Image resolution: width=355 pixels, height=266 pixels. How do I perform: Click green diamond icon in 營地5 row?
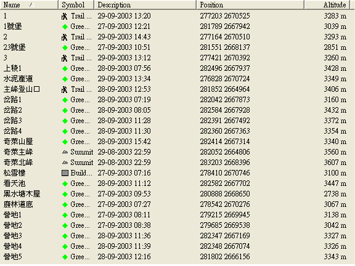pos(65,257)
